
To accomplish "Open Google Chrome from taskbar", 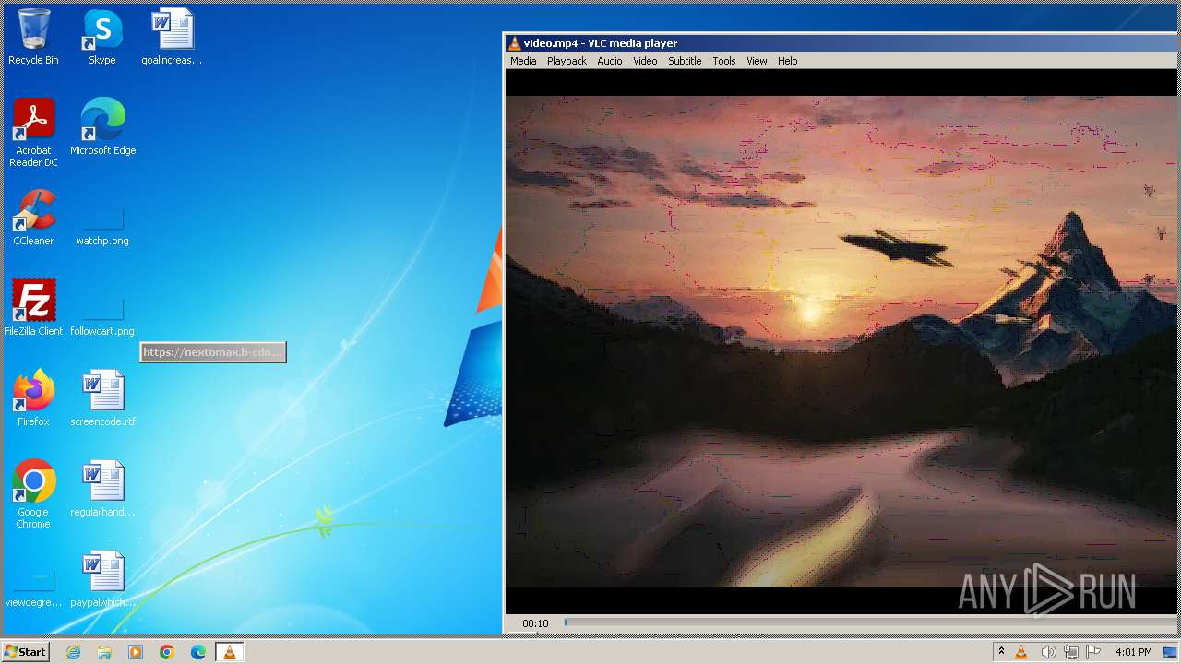I will (167, 652).
